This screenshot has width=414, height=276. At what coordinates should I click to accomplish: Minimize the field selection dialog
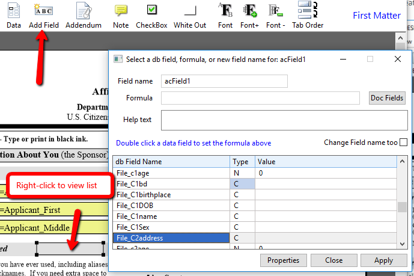click(x=343, y=59)
